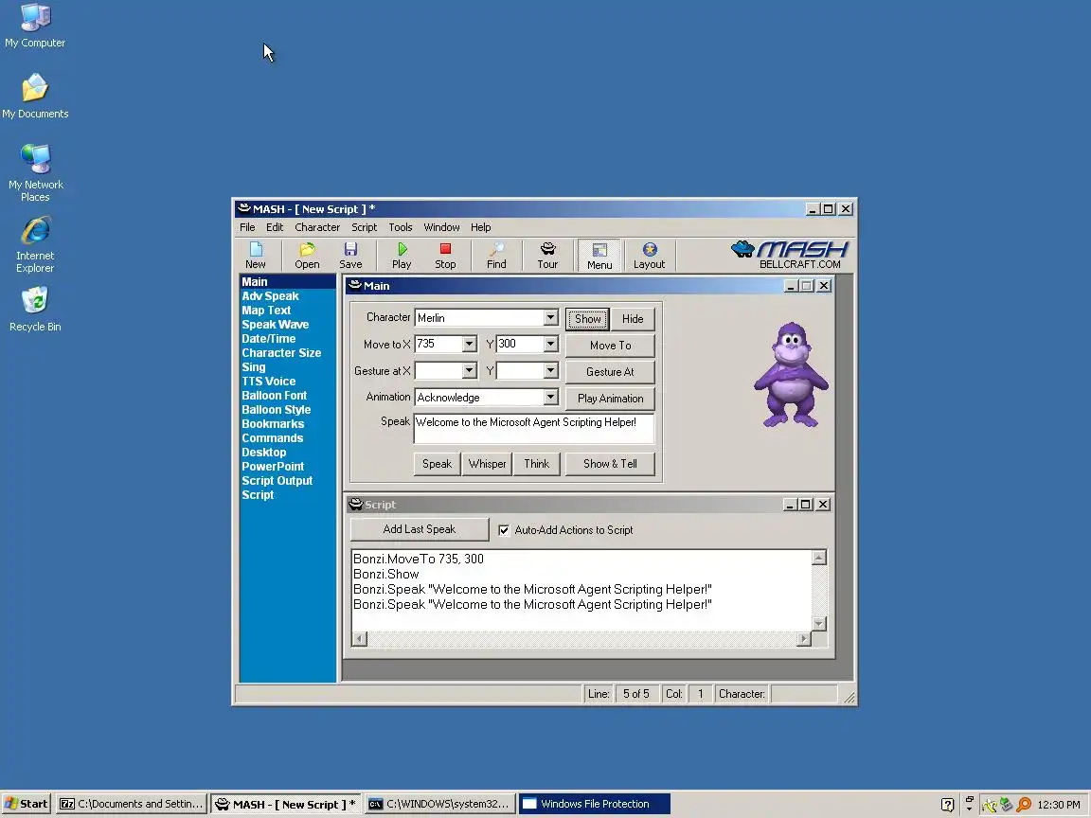Expand the Gesture at Y dropdown
The image size is (1091, 818).
tap(550, 371)
